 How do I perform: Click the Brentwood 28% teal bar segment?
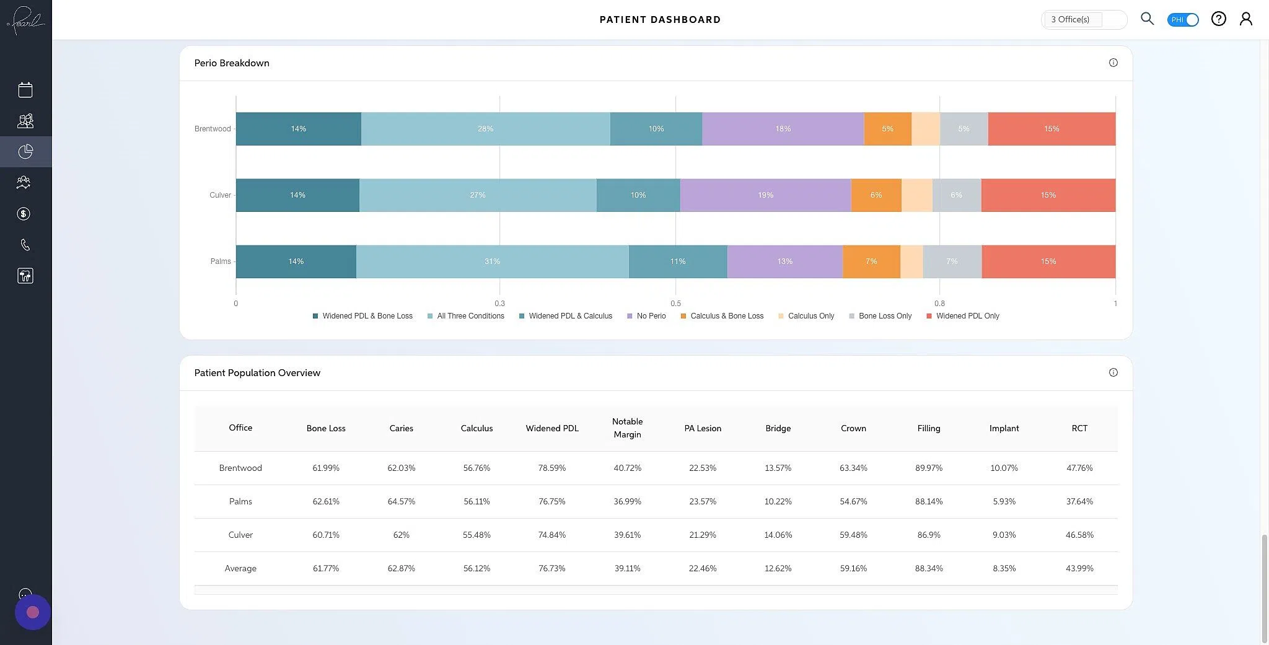[485, 128]
